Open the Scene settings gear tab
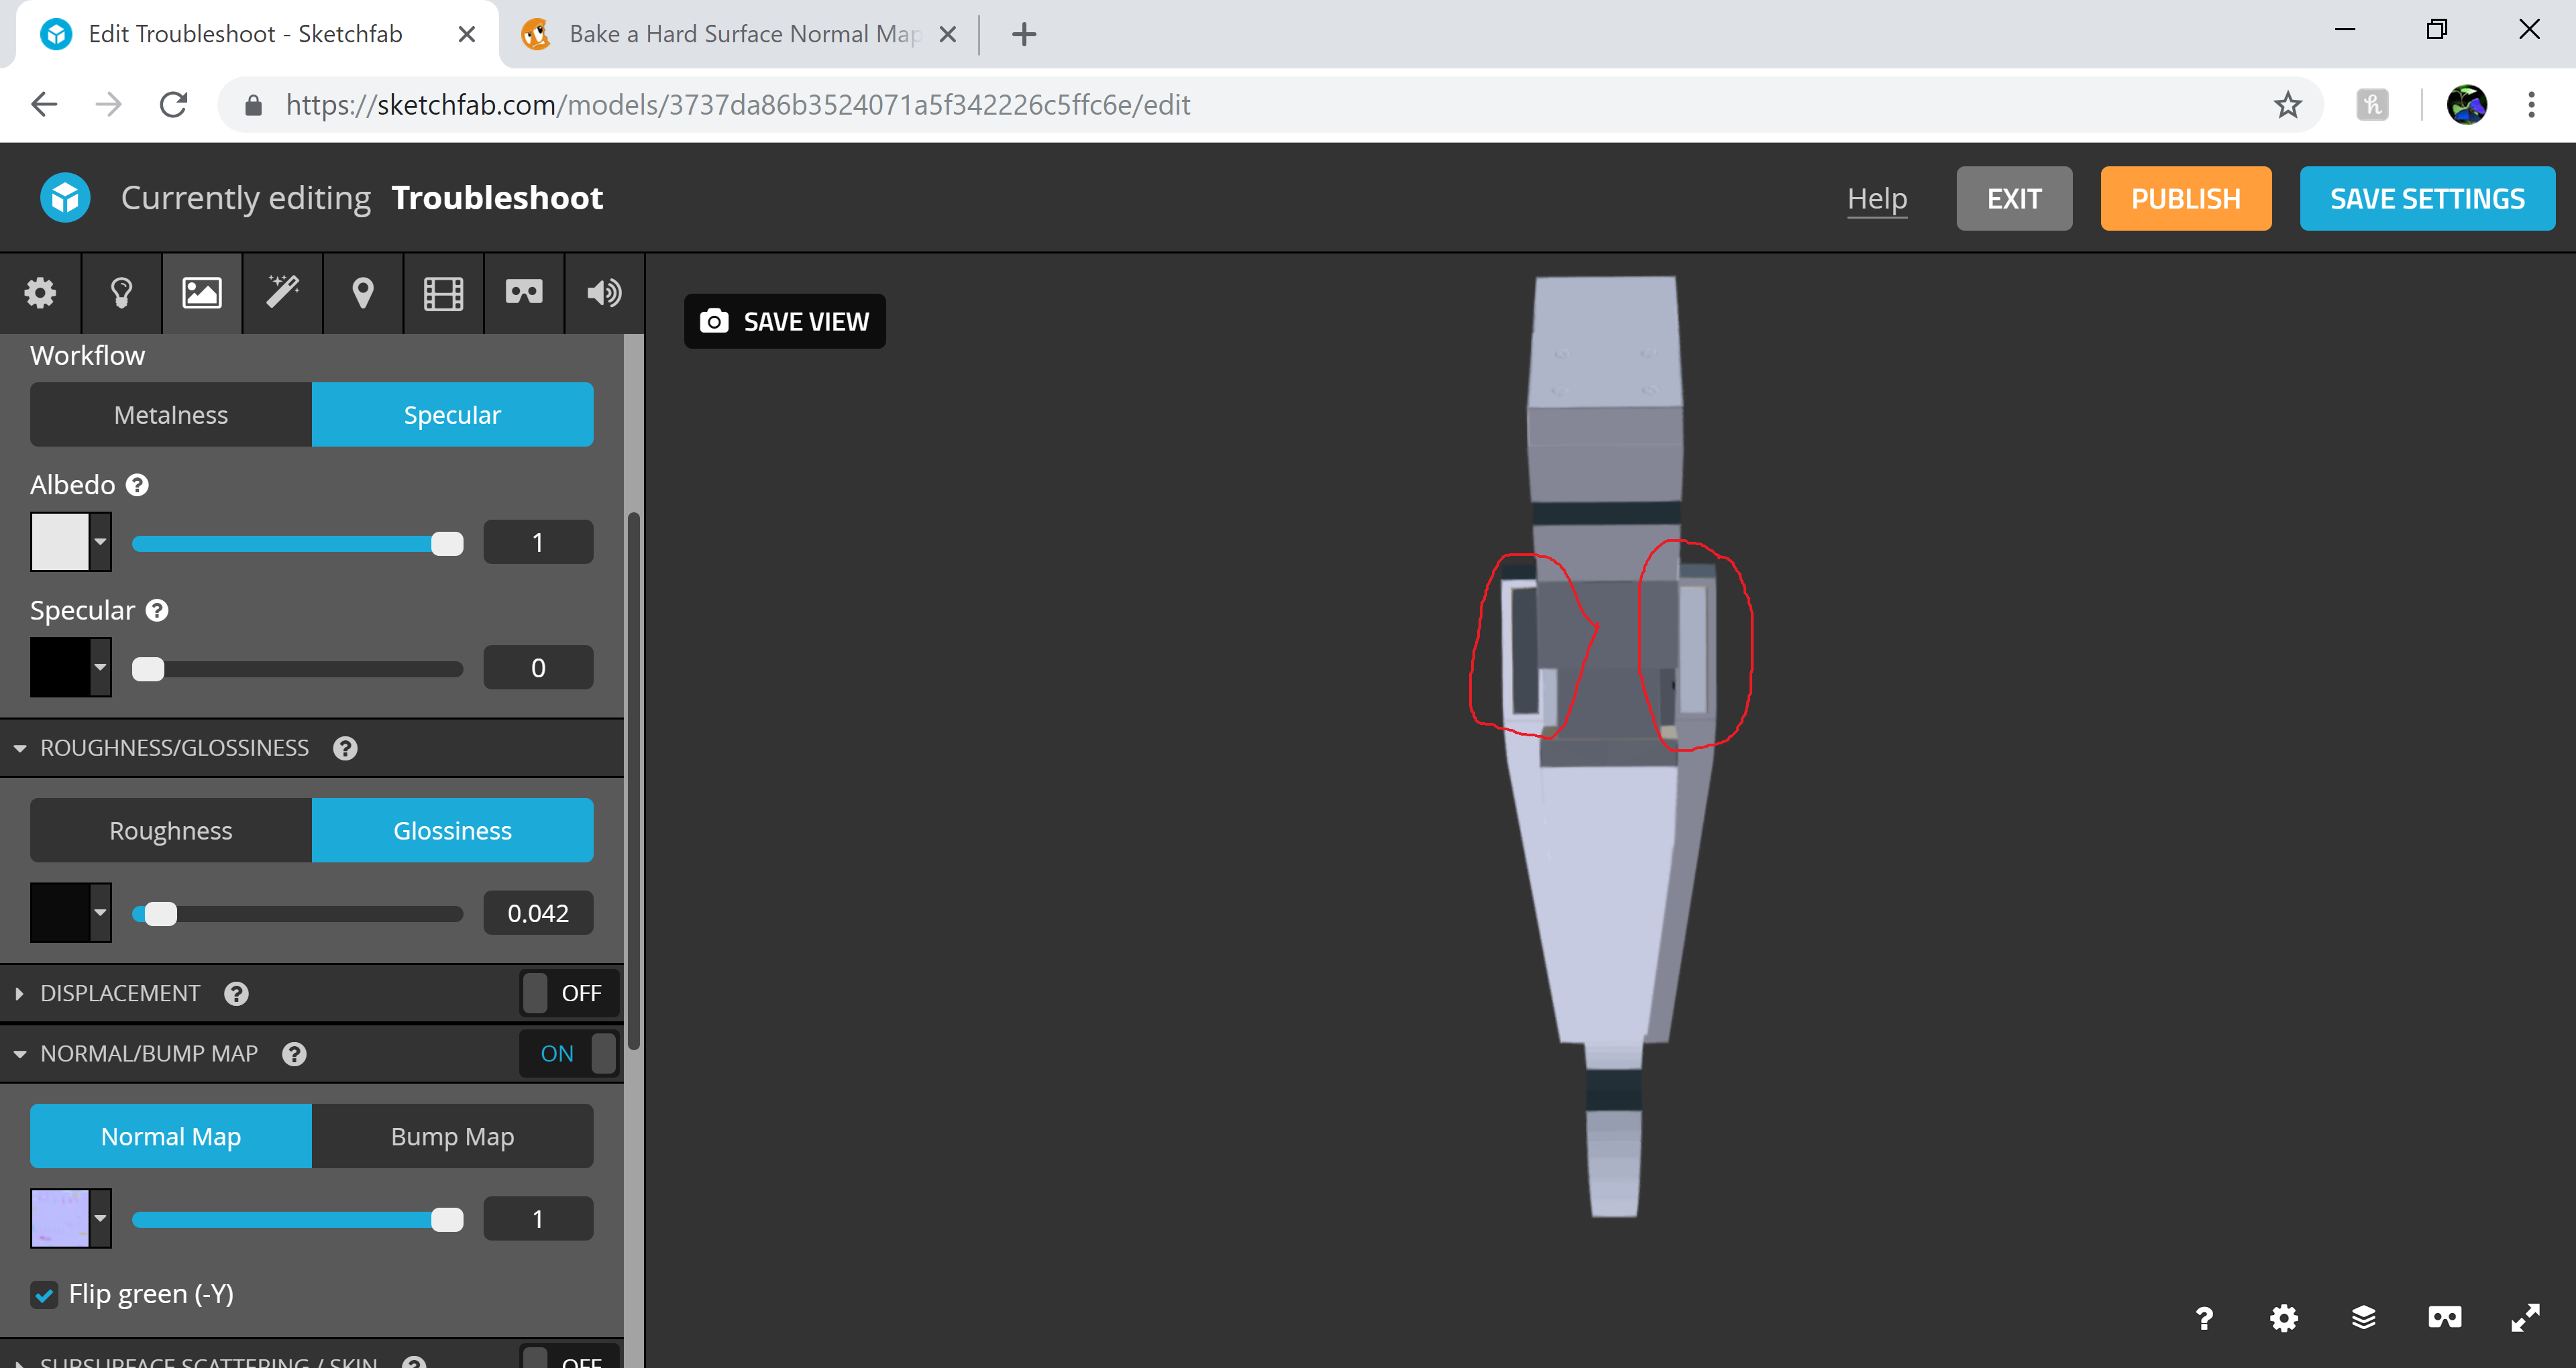The height and width of the screenshot is (1368, 2576). pos(40,293)
